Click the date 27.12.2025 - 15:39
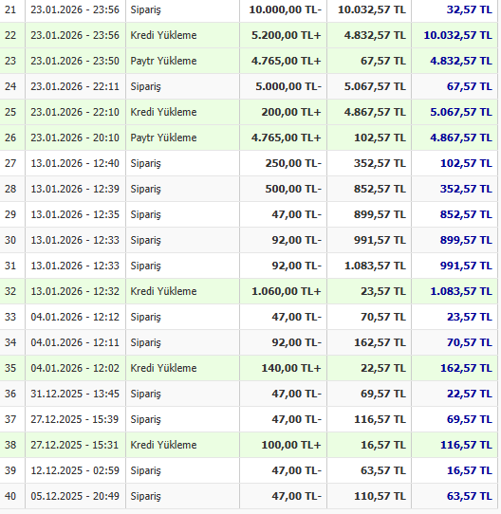Screen dimensions: 501x514 (75, 419)
